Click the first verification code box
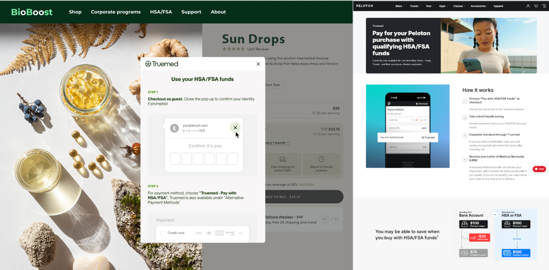This screenshot has width=549, height=270. coord(175,159)
